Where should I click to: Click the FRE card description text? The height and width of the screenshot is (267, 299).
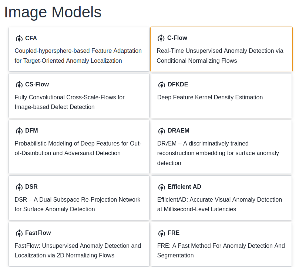[x=221, y=250]
